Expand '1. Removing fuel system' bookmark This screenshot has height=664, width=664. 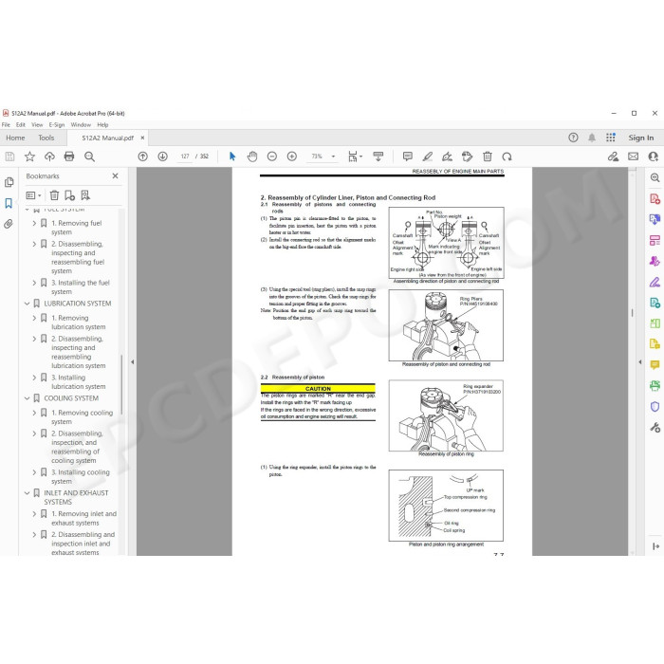click(x=34, y=223)
